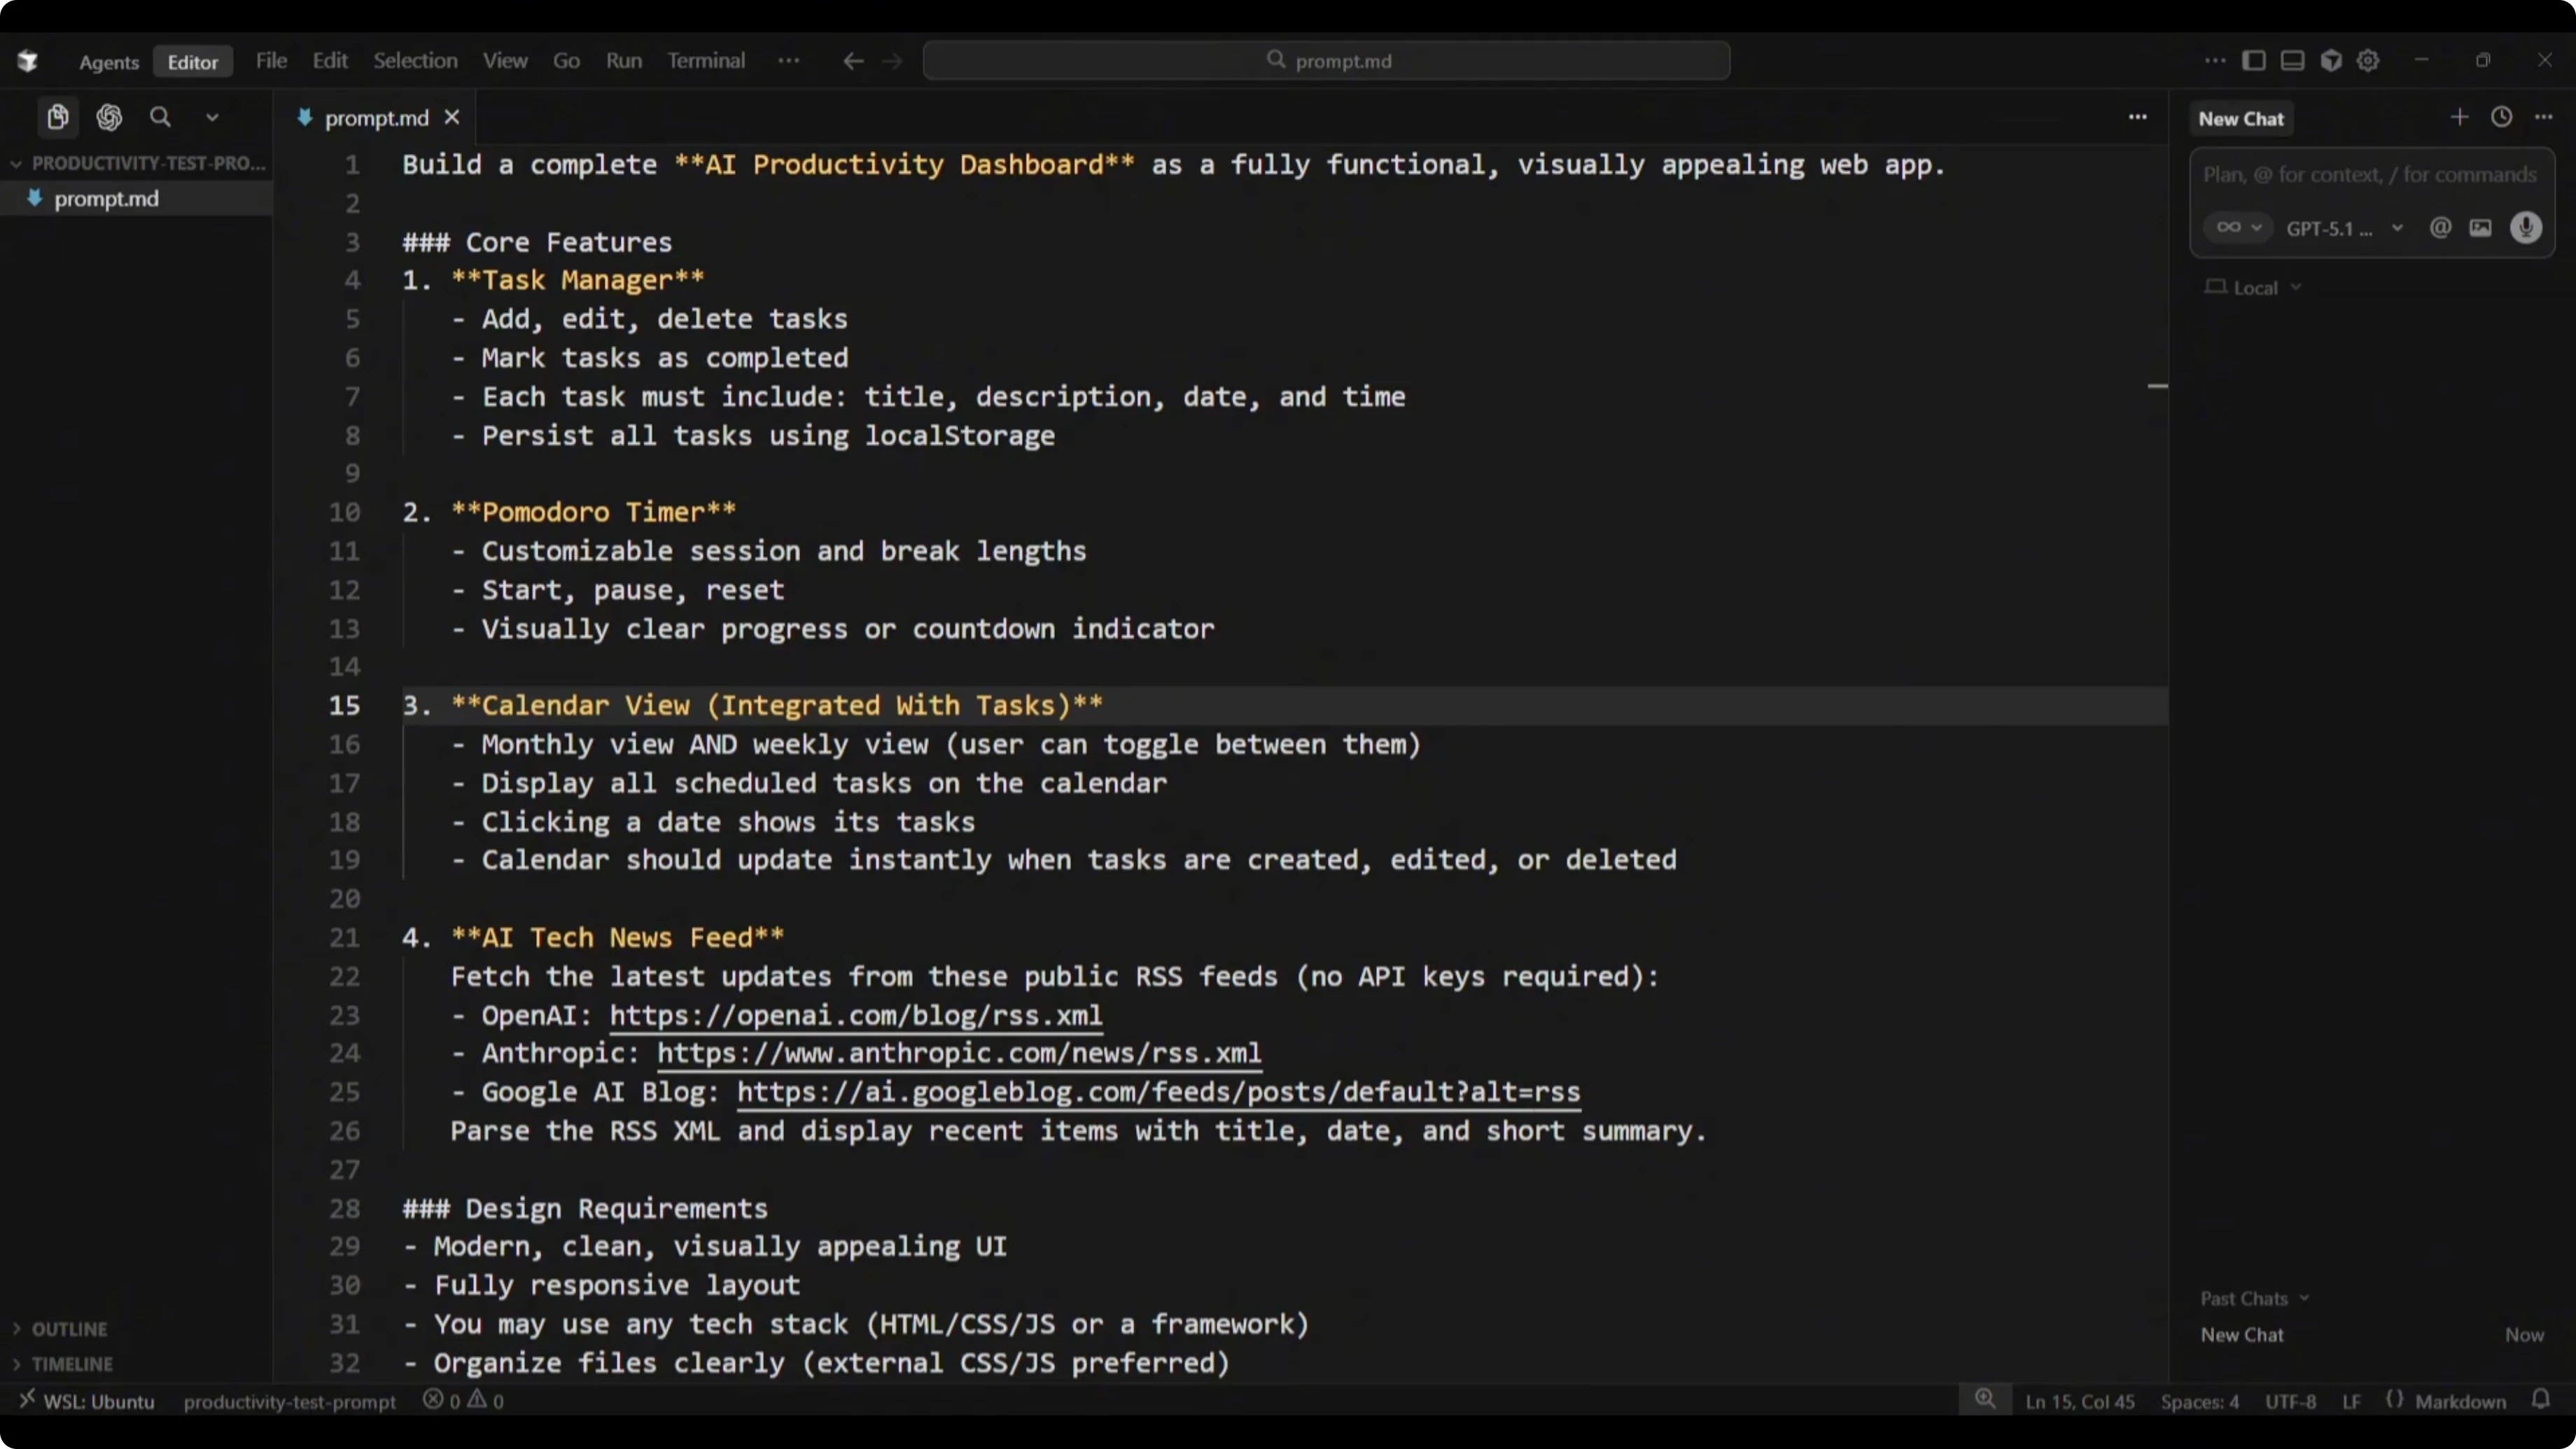Switch to Agents mode toggle
2576x1449 pixels.
[x=108, y=62]
